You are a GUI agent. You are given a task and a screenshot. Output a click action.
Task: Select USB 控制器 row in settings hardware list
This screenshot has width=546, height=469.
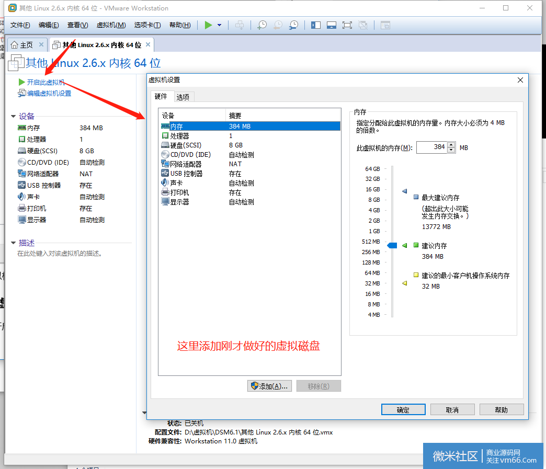[250, 174]
